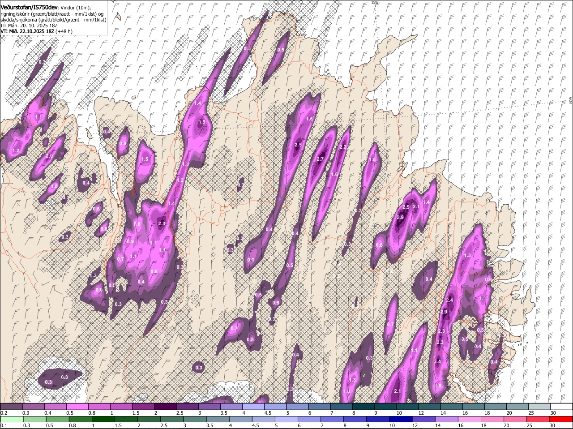
Task: Click the 2.7 precipitation value on the map
Action: (x=320, y=159)
